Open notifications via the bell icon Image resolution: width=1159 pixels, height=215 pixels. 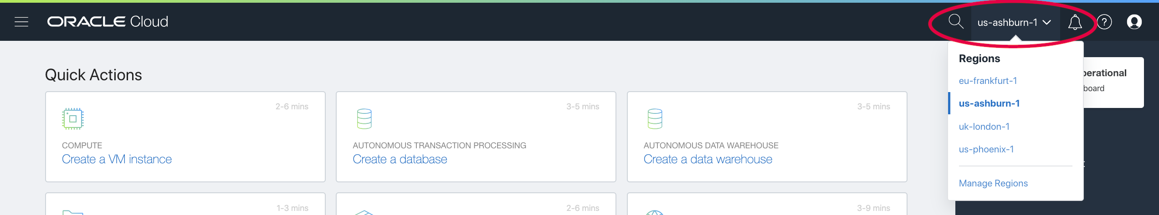1075,22
